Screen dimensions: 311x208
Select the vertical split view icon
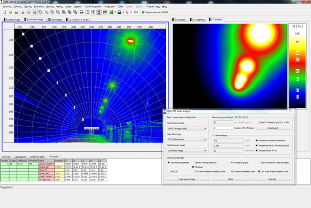87,12
